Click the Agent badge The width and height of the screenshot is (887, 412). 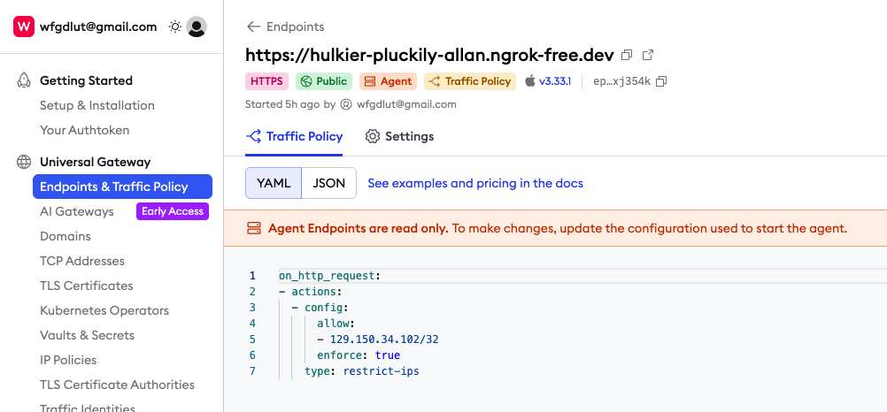tap(388, 81)
